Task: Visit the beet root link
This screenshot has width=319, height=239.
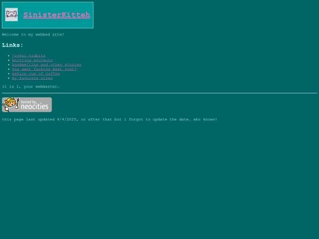Action: (x=44, y=69)
